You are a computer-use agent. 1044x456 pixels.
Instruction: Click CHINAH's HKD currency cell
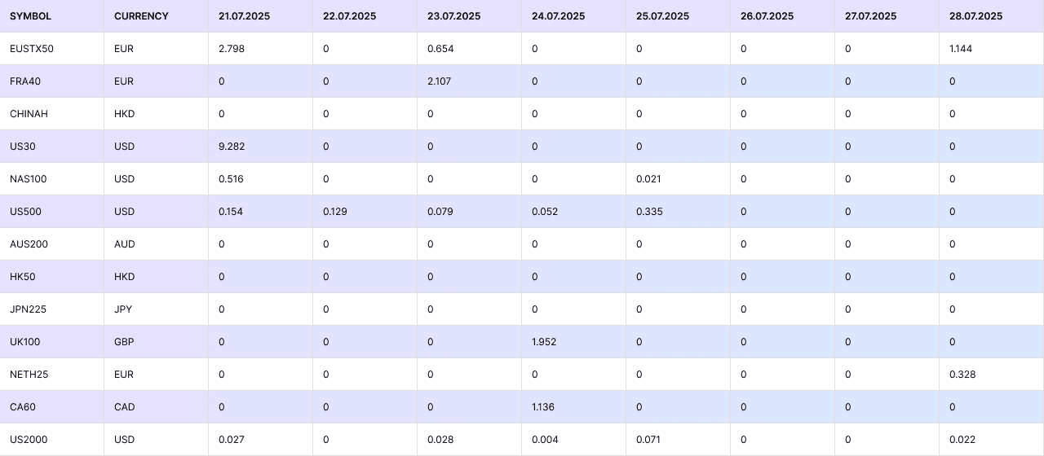157,114
